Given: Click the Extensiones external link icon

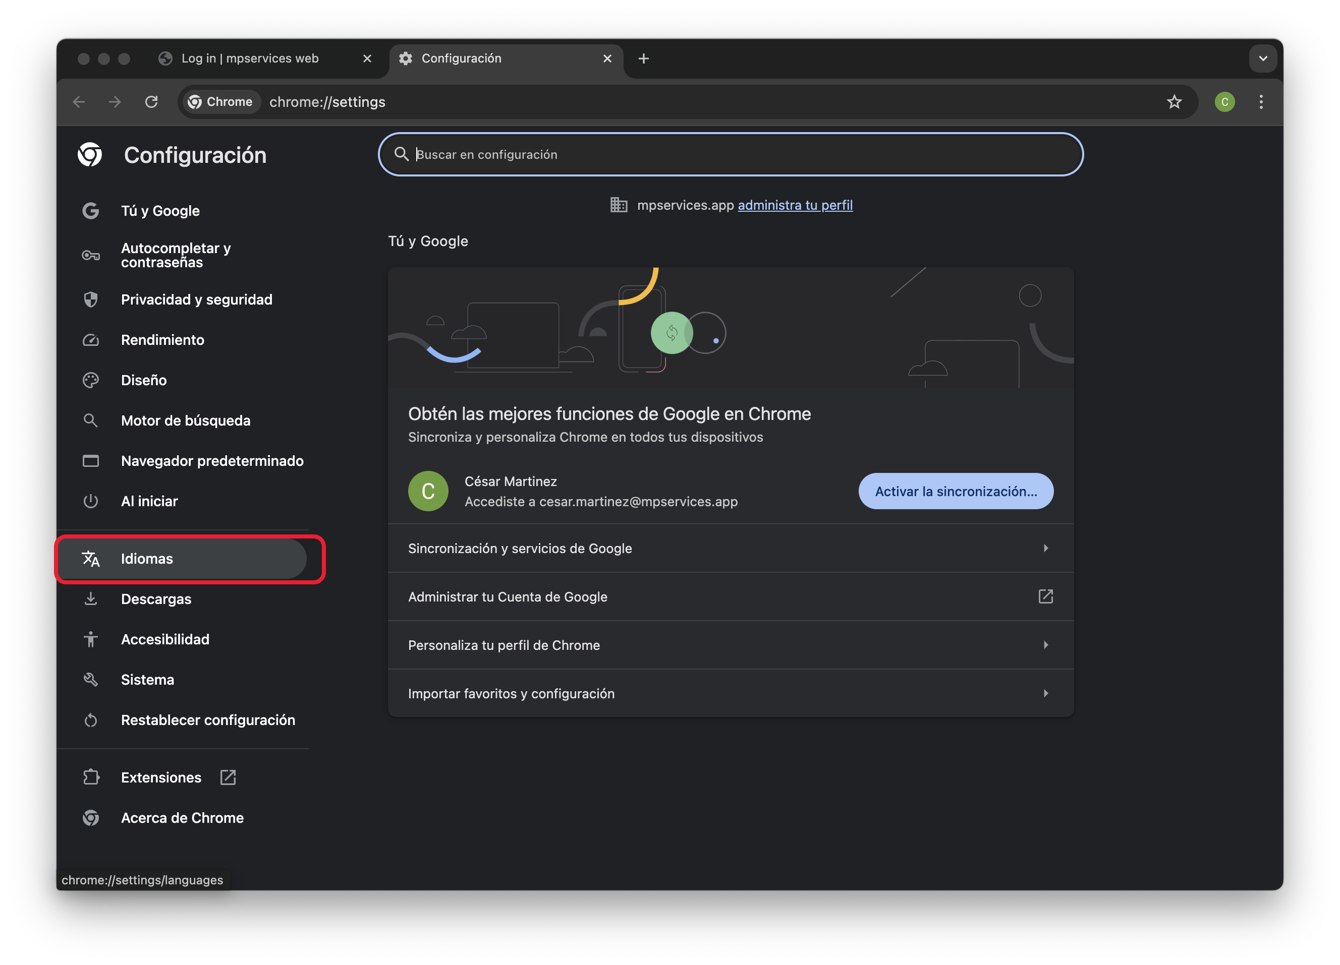Looking at the screenshot, I should click(x=228, y=777).
